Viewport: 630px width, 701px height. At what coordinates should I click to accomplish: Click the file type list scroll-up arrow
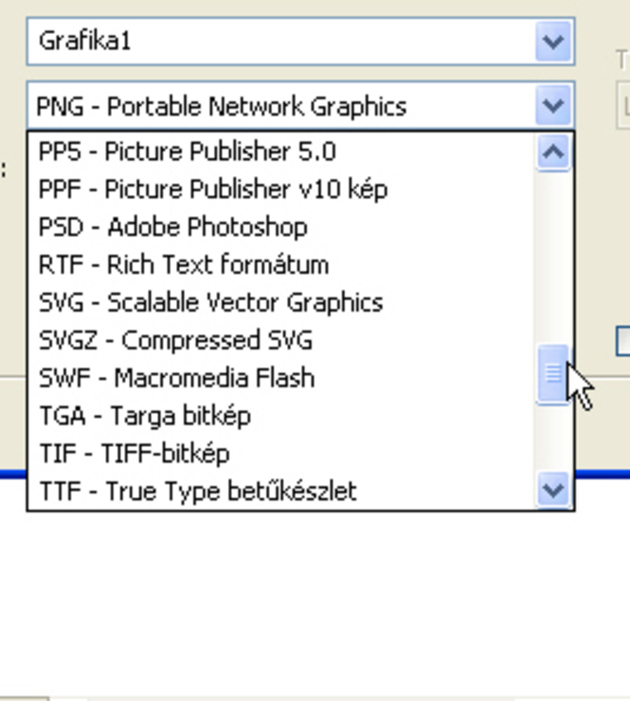553,152
